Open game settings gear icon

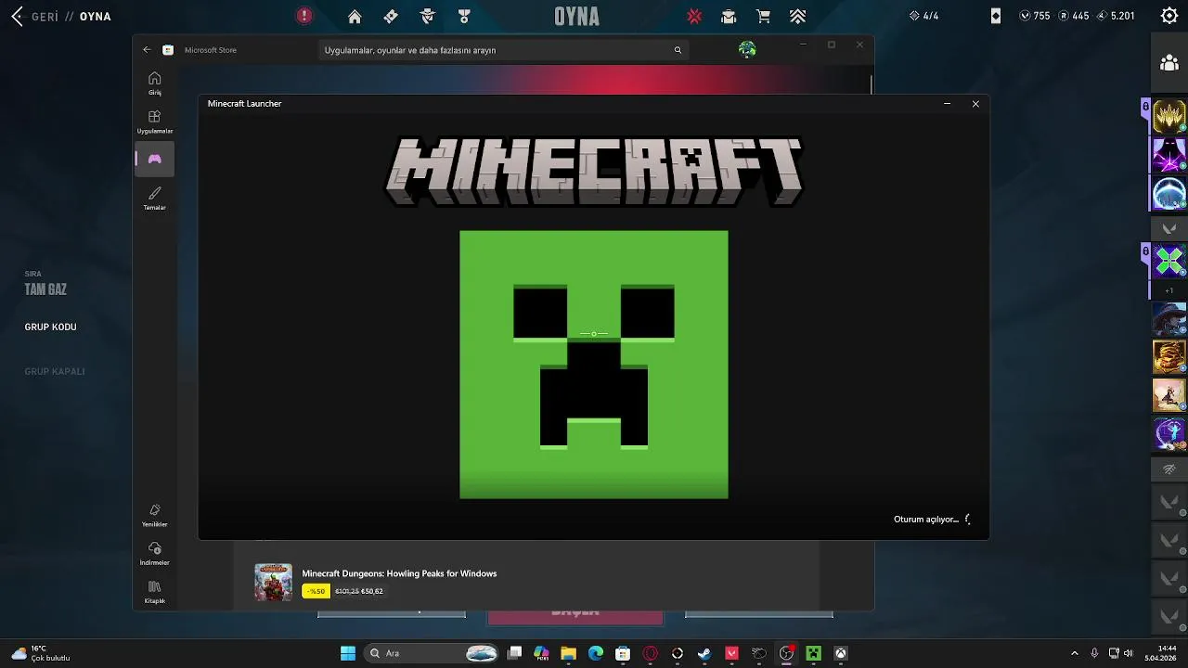[x=1169, y=16]
